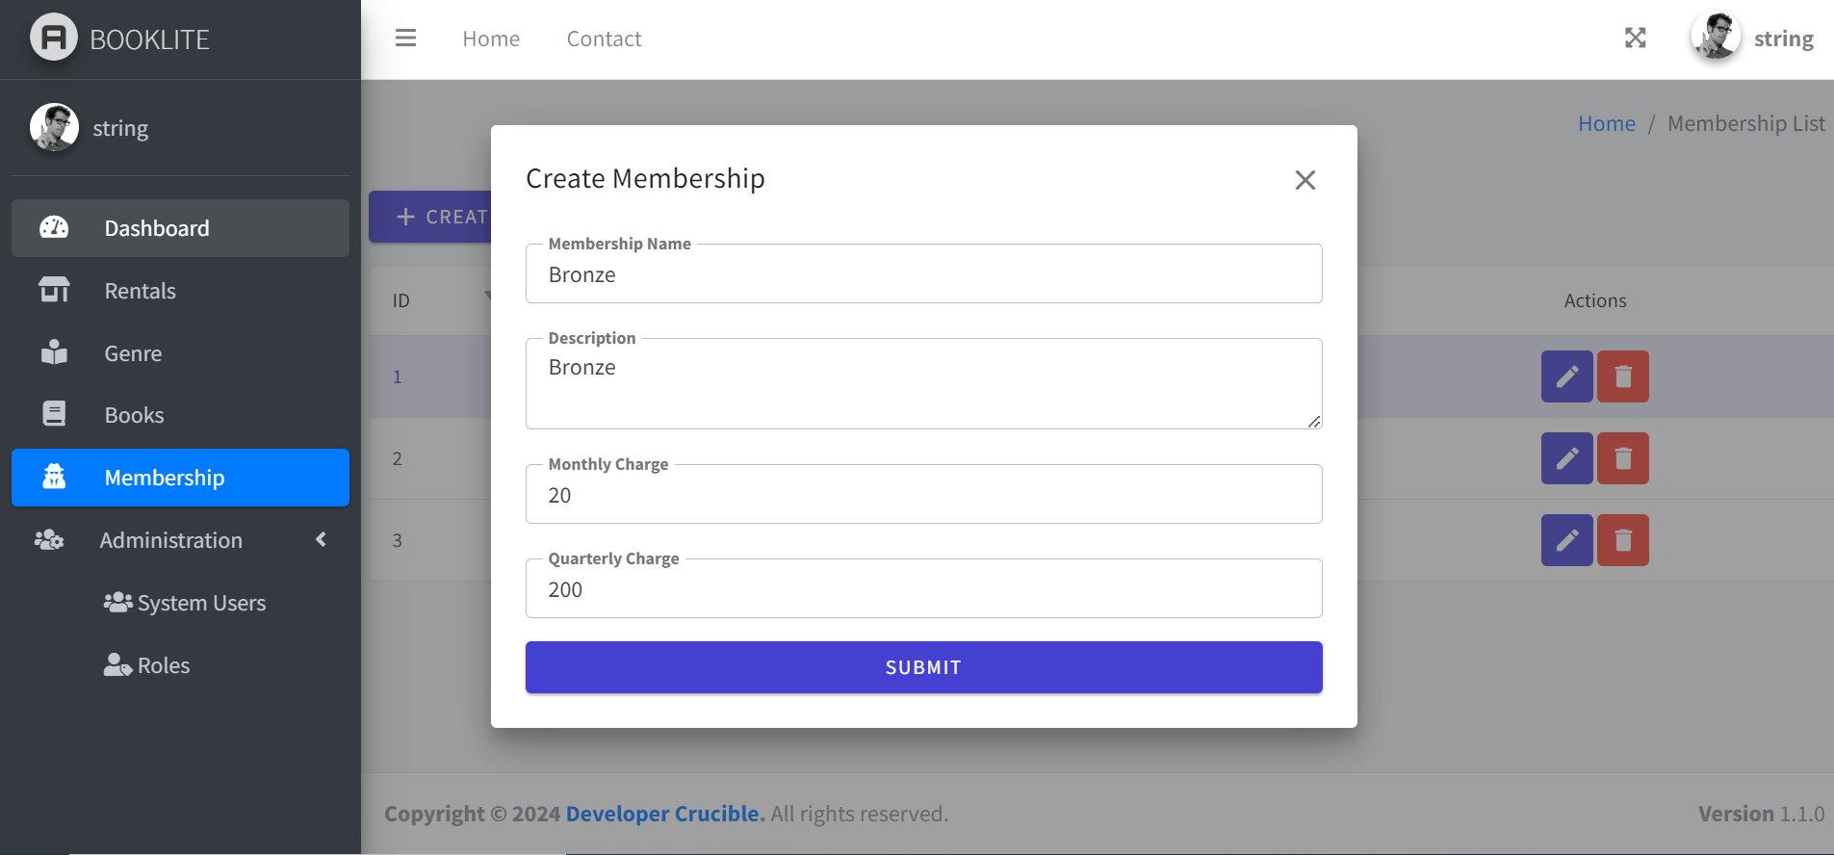Edit membership row 3 with pencil icon
The width and height of the screenshot is (1834, 855).
[x=1567, y=540]
